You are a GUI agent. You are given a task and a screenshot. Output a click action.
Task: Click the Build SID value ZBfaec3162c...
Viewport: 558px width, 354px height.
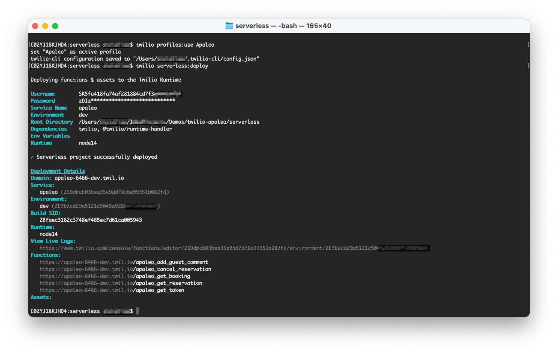(x=91, y=220)
